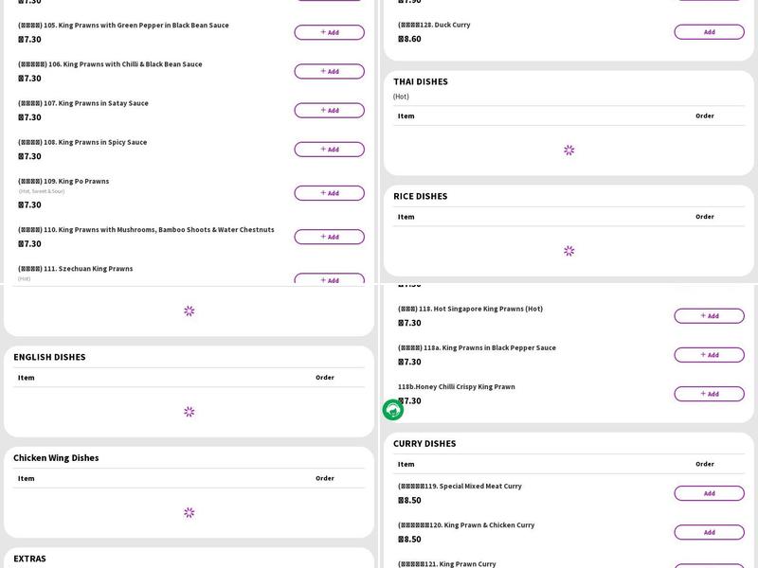Screen dimensions: 758x568
Task: Click the EXTRAS section heading
Action: click(x=29, y=559)
